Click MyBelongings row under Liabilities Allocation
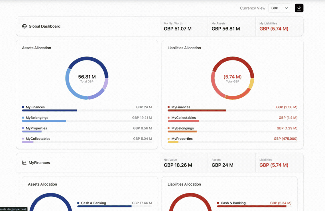325x211 pixels. (x=233, y=129)
